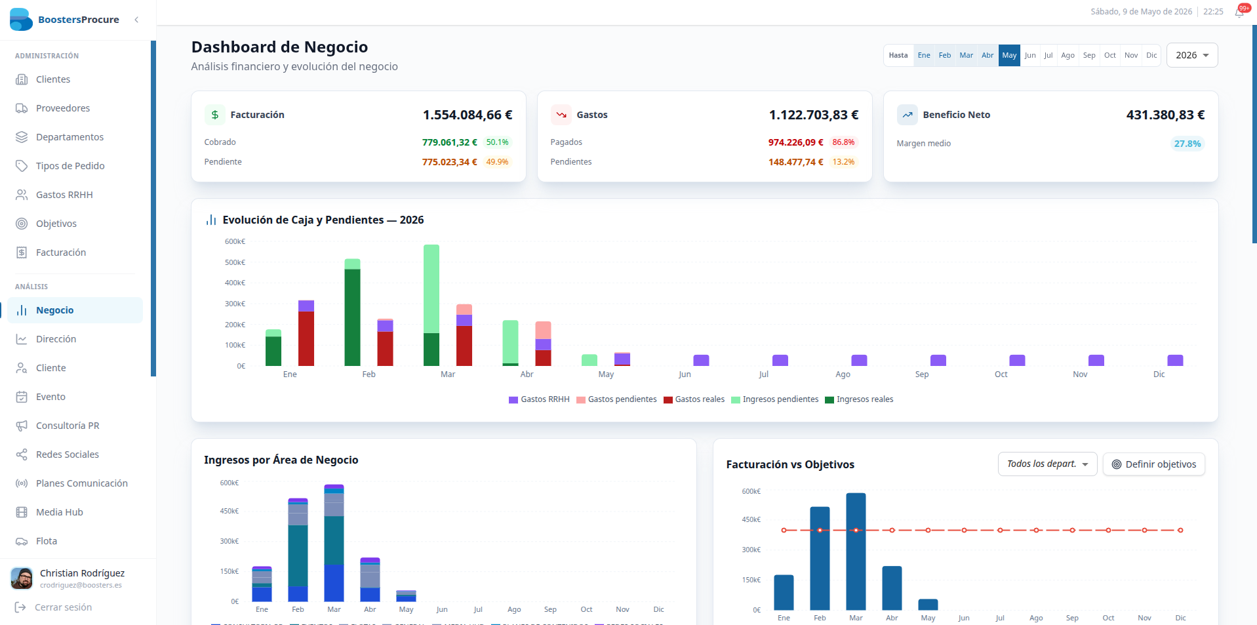Click the Consultoría PR megaphone icon
Screen dimensions: 1257x625
pos(22,426)
